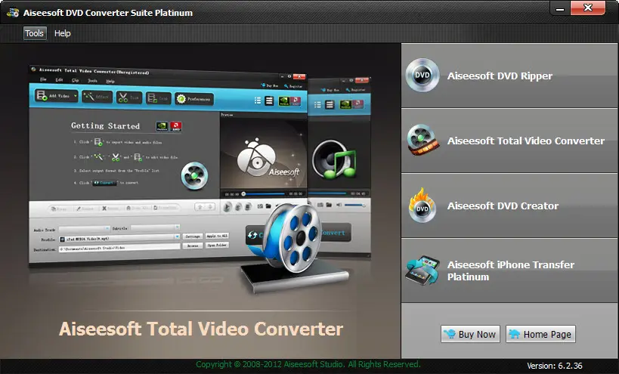Click the DVD Creator flaming disc icon

point(422,206)
